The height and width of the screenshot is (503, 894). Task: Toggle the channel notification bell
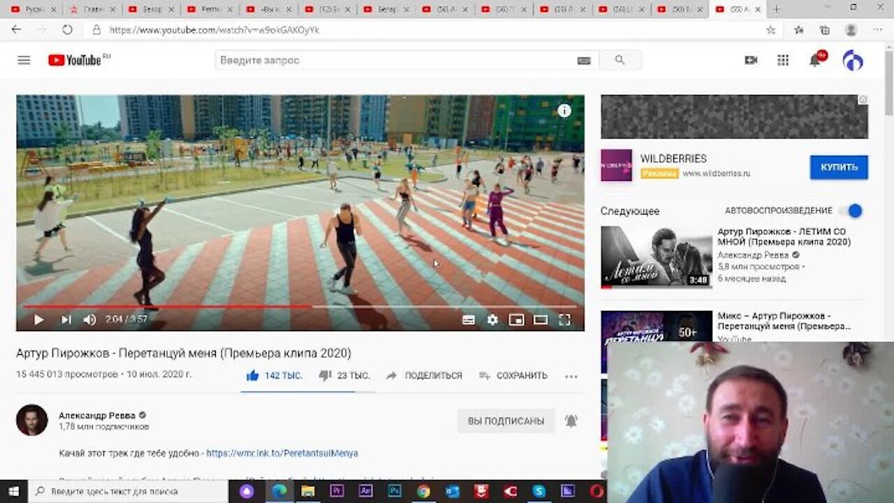[571, 421]
